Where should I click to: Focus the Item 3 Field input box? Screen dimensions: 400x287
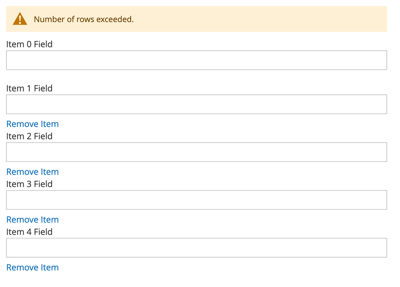pyautogui.click(x=196, y=200)
